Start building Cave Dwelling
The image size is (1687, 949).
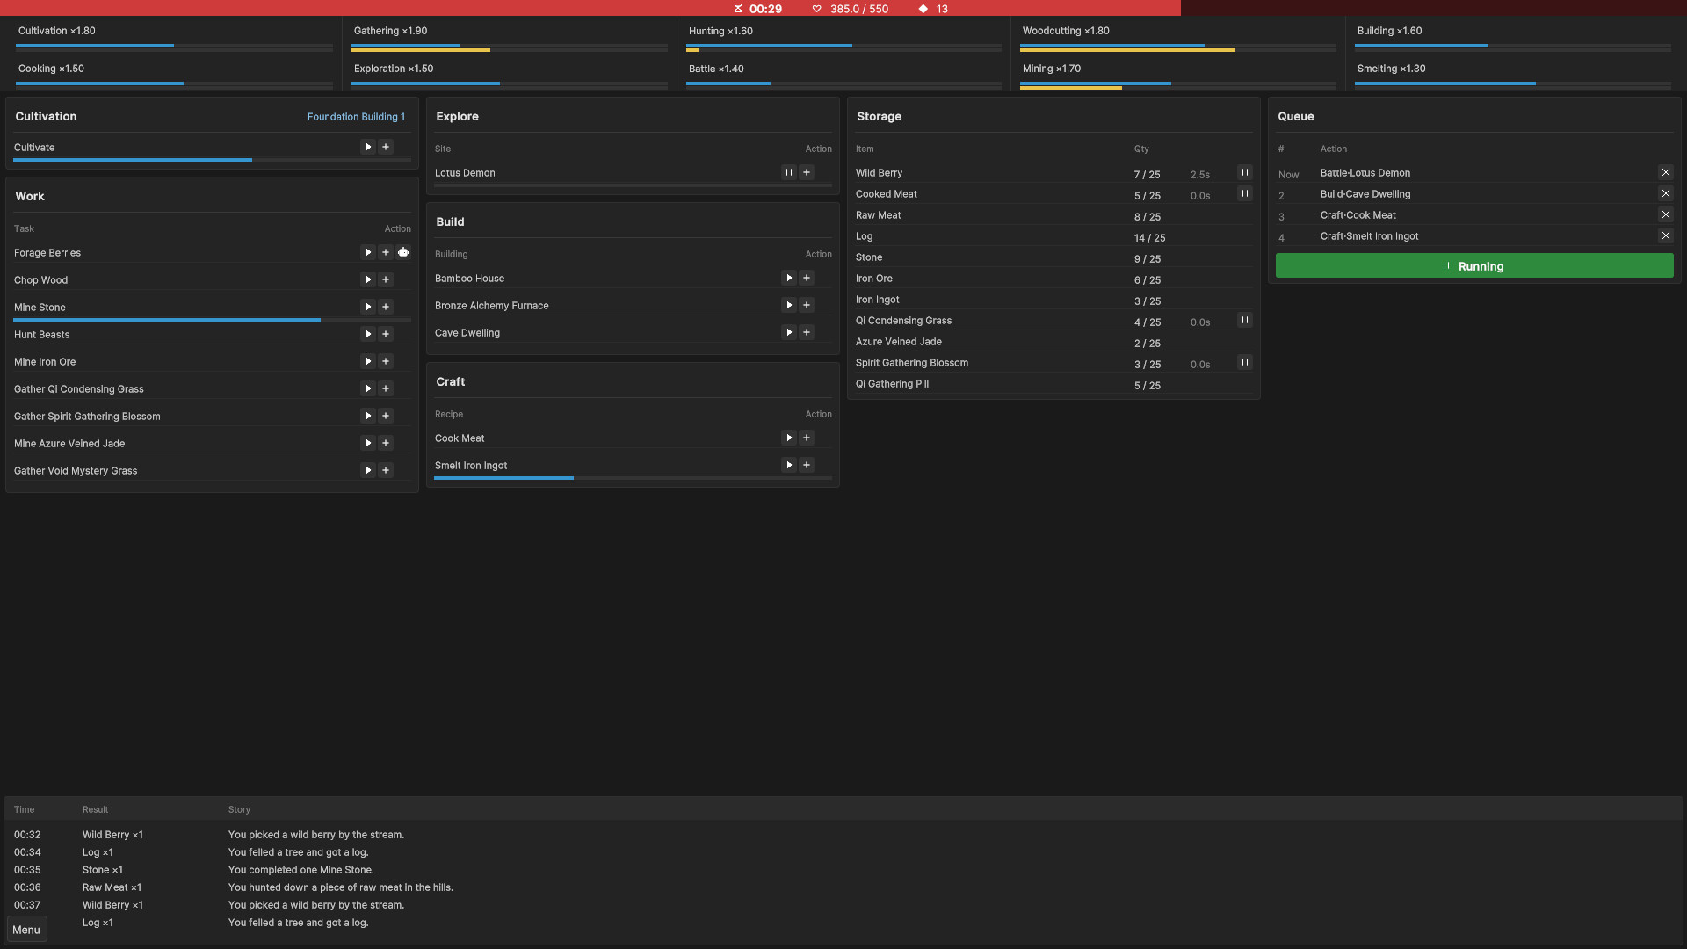tap(789, 332)
